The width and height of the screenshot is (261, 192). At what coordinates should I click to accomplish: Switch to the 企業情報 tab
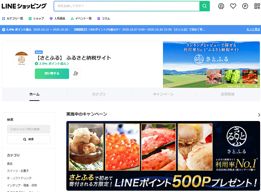coord(228,94)
